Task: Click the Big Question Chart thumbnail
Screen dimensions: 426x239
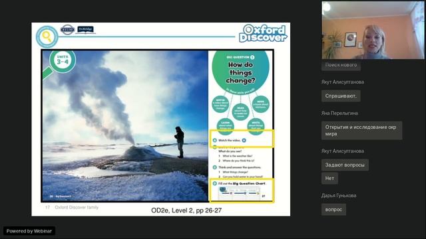Action: [x=239, y=193]
